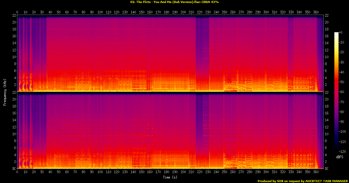
Task: Click the '-110' value on the dBFS scale
Action: [342, 142]
